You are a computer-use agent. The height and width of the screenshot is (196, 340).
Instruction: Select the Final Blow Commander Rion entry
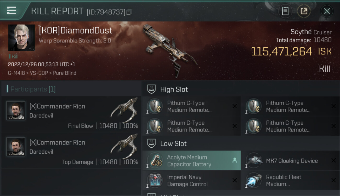pos(71,114)
